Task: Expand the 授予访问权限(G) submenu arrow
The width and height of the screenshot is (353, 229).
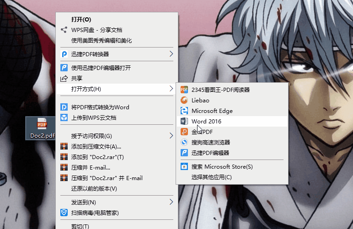Action: pos(171,136)
